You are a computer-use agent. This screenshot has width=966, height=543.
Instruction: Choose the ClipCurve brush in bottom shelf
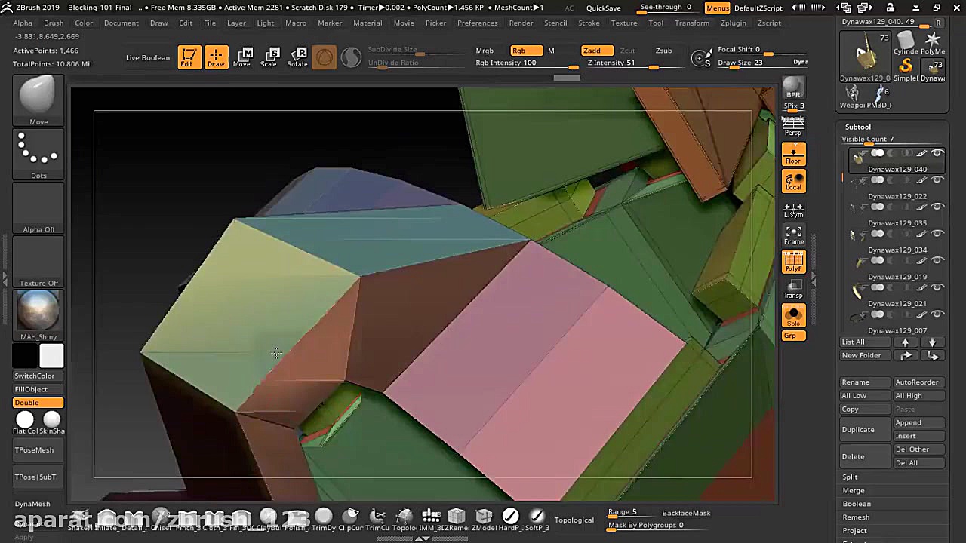(351, 518)
